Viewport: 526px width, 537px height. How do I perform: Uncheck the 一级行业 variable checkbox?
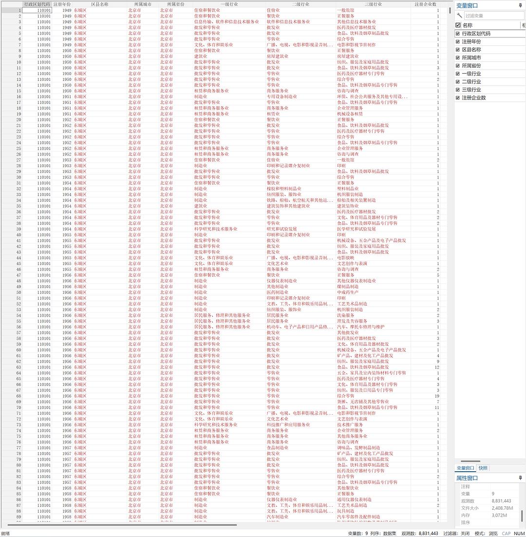click(457, 74)
